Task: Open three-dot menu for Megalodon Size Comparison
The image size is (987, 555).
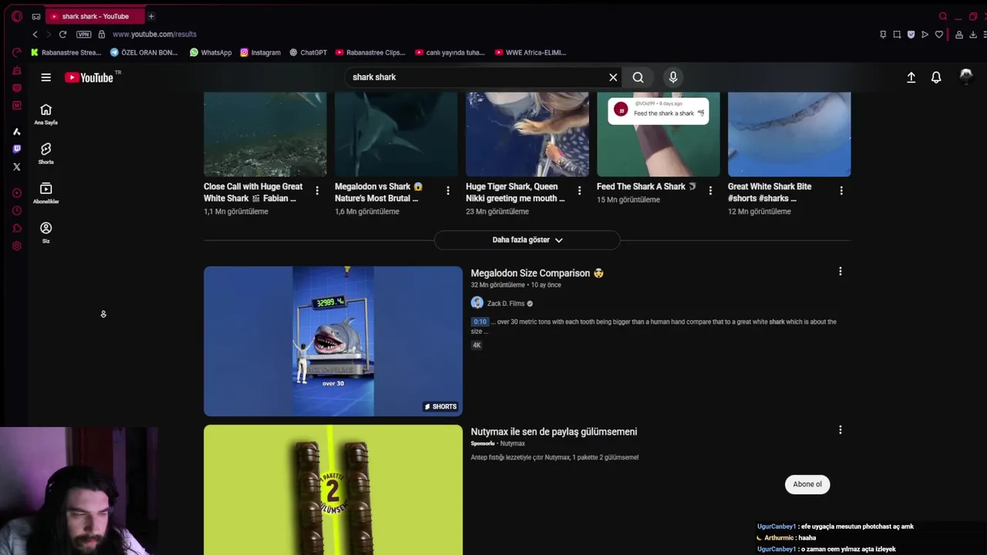Action: [x=840, y=271]
